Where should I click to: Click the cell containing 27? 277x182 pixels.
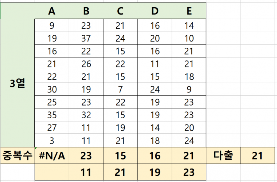[x=52, y=128]
